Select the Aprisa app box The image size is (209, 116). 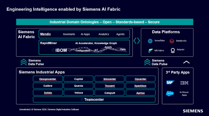pos(141,92)
